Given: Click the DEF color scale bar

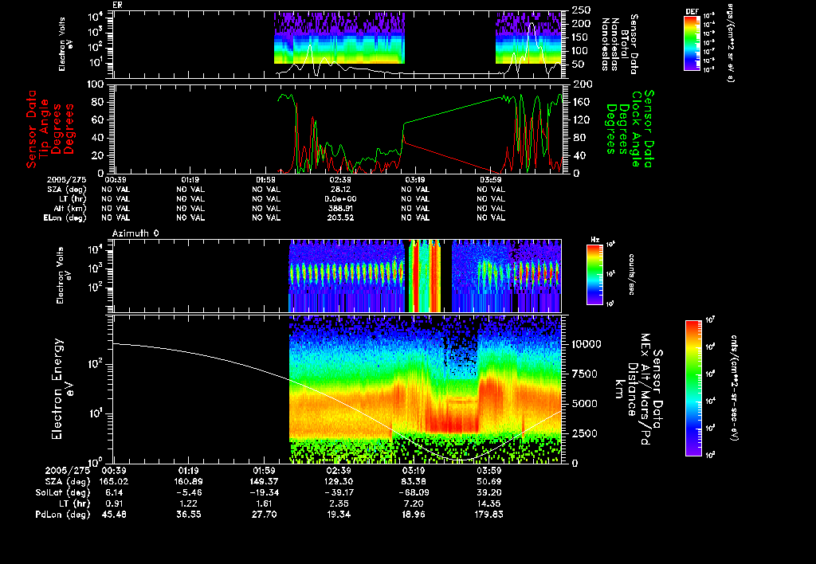Looking at the screenshot, I should (x=692, y=43).
